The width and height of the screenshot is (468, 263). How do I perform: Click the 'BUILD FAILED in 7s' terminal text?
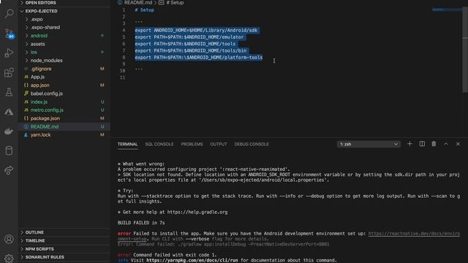coord(141,223)
